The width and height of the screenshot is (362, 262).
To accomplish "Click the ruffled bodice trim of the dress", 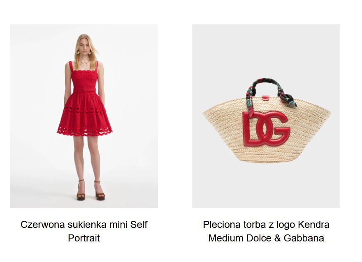I will 84,75.
